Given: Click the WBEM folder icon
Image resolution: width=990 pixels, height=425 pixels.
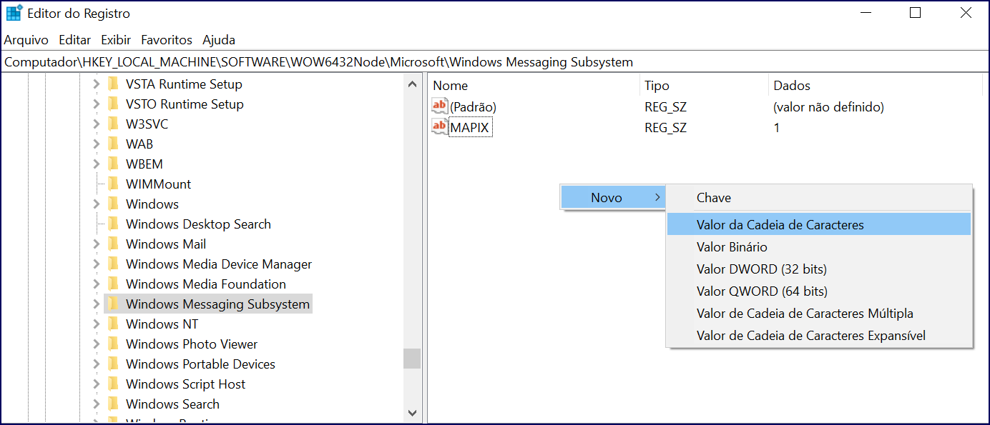Looking at the screenshot, I should (x=113, y=164).
